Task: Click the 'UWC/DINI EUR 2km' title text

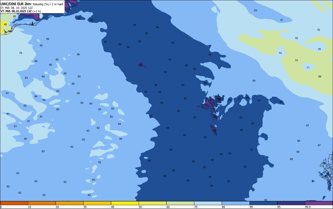Action: [x=16, y=4]
